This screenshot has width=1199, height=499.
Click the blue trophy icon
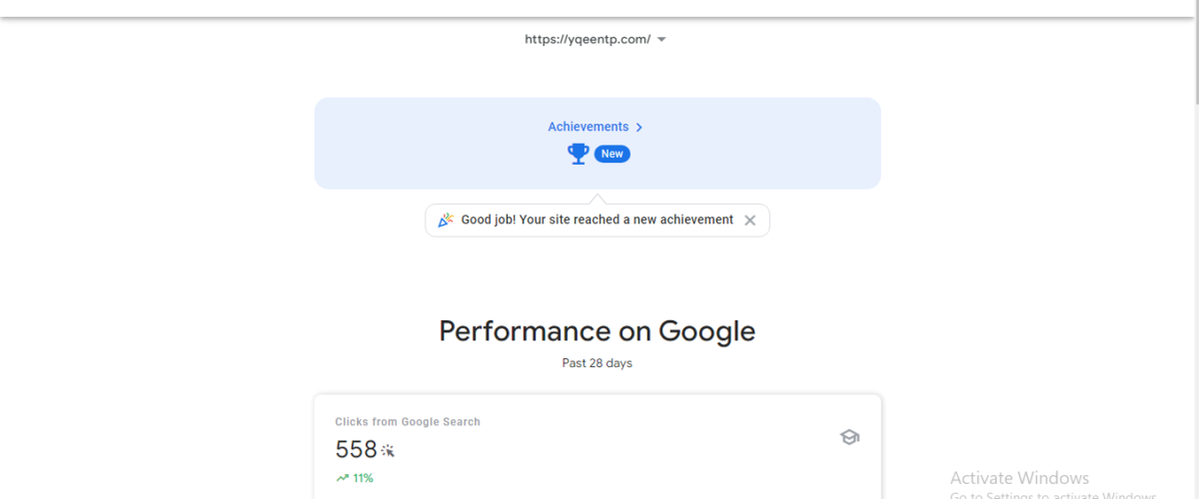[x=578, y=154]
